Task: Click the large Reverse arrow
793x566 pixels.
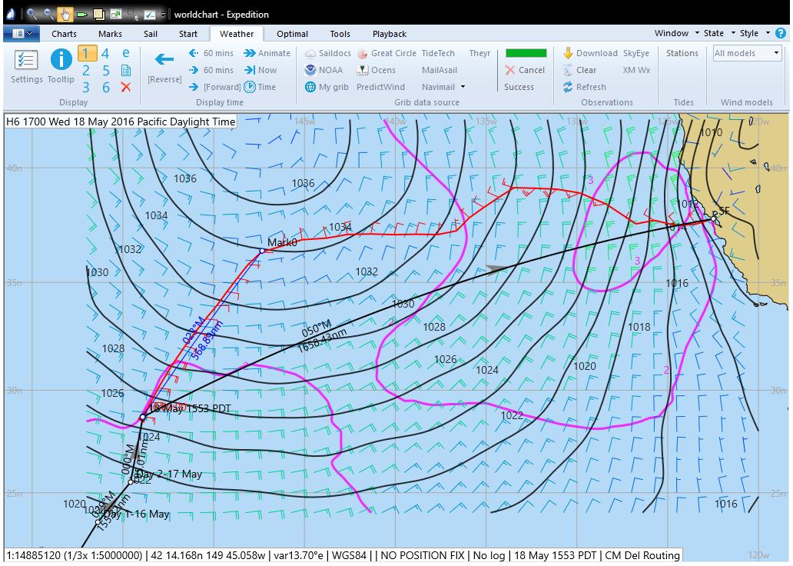Action: tap(164, 60)
